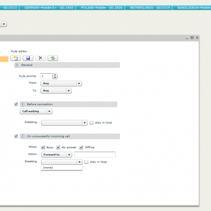Increase the Rule priority value
Screen dimensions: 211x211
tap(55, 75)
